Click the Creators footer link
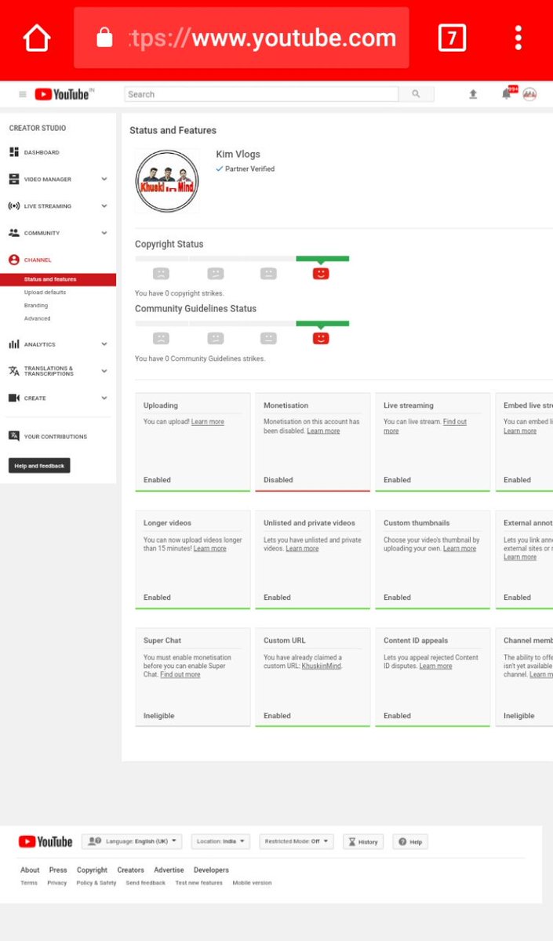Screen dimensions: 553x941 [131, 870]
